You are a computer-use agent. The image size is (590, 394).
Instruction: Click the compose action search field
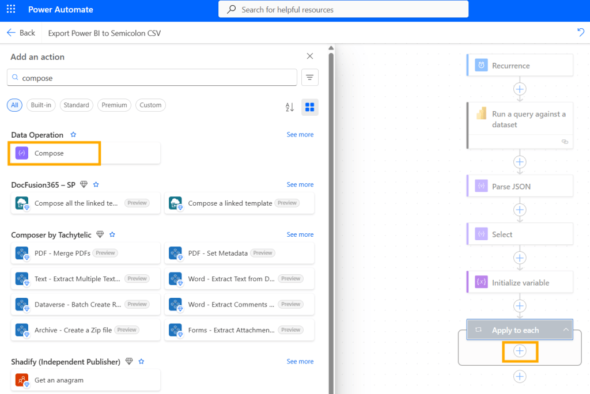156,78
